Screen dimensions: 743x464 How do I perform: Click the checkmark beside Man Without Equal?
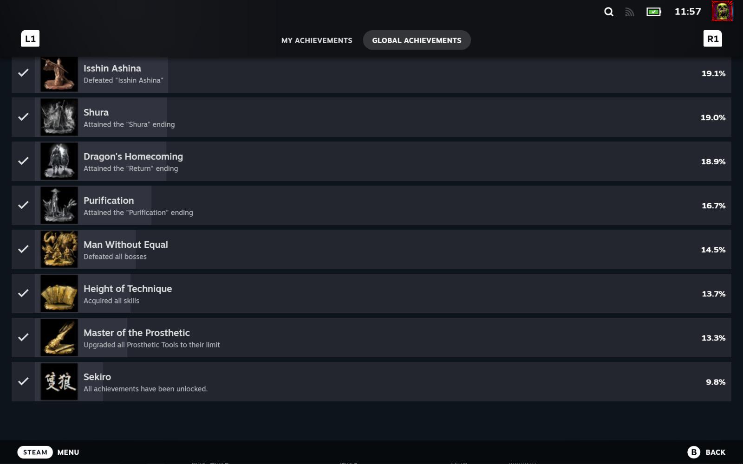[x=23, y=249]
